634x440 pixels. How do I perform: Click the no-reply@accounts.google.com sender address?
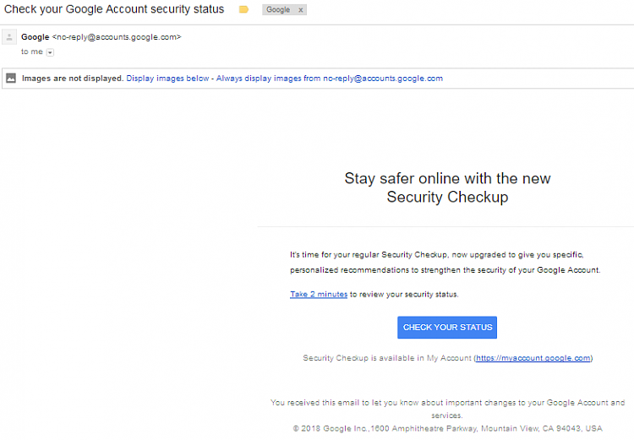(x=117, y=37)
